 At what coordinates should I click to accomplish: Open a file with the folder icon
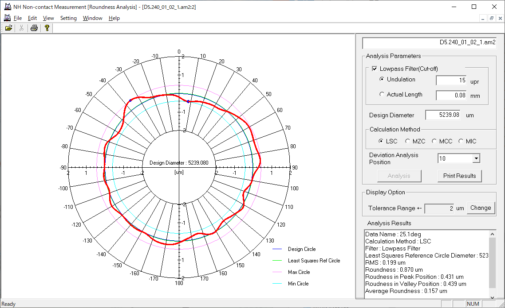coord(9,28)
